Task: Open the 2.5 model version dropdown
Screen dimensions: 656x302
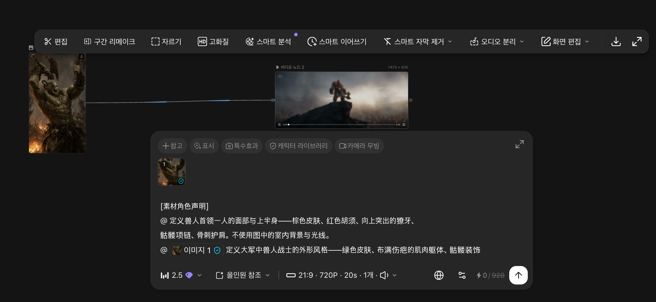Action: (181, 275)
